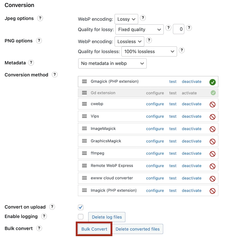Change the Quality for lossless selection

point(149,51)
